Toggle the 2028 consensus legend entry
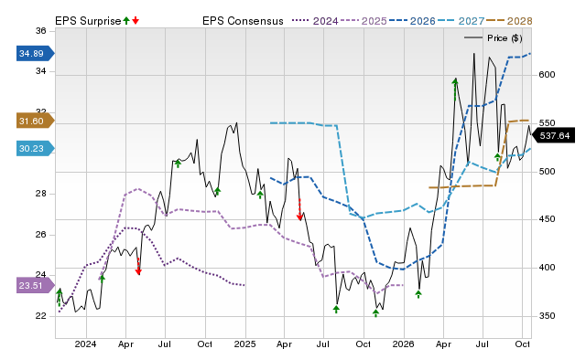The image size is (586, 349). tap(509, 21)
